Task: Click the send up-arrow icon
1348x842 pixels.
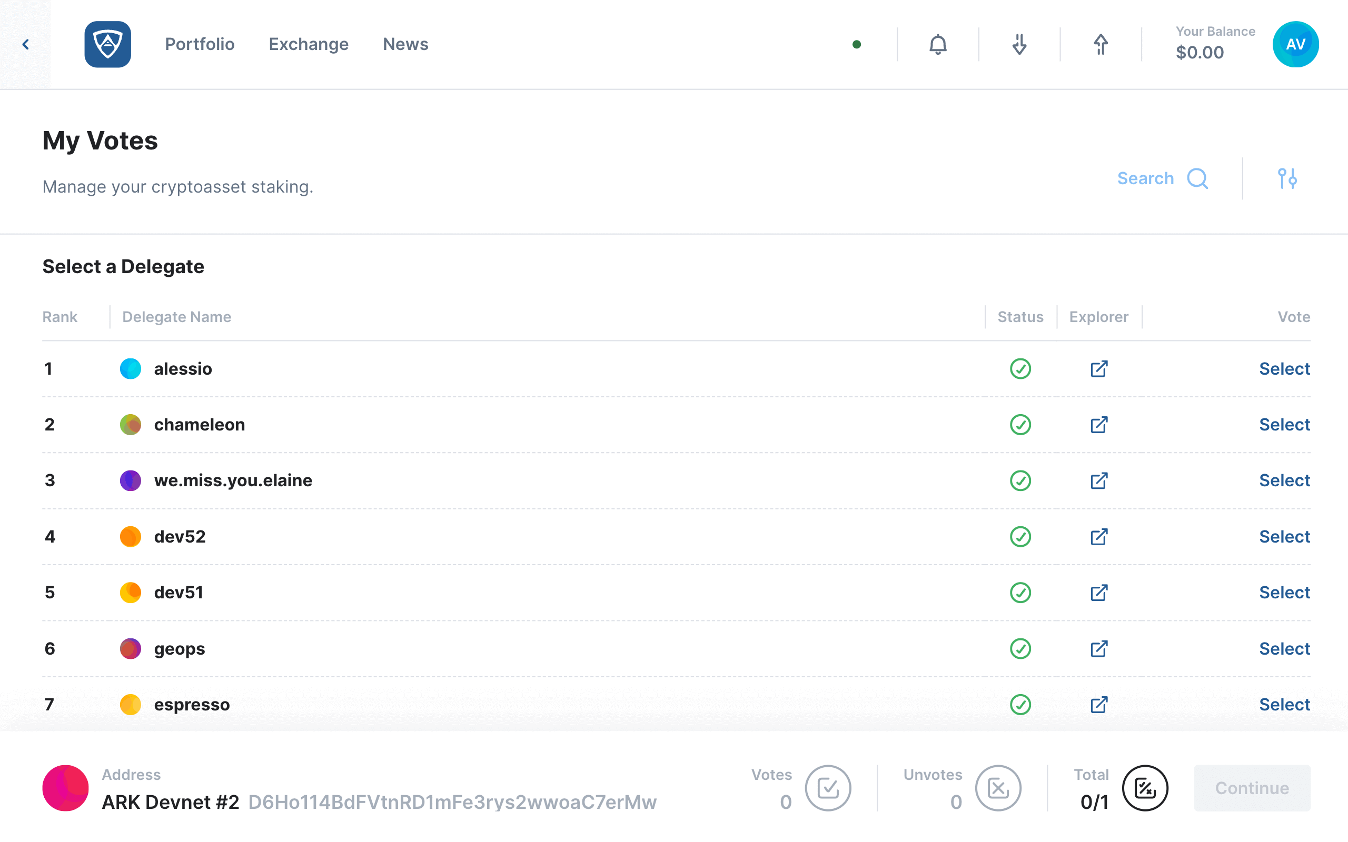Action: 1101,45
